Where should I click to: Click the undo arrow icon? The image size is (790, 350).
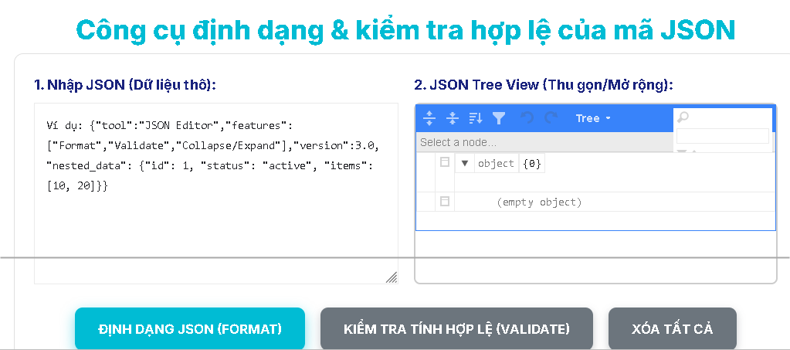click(x=527, y=118)
